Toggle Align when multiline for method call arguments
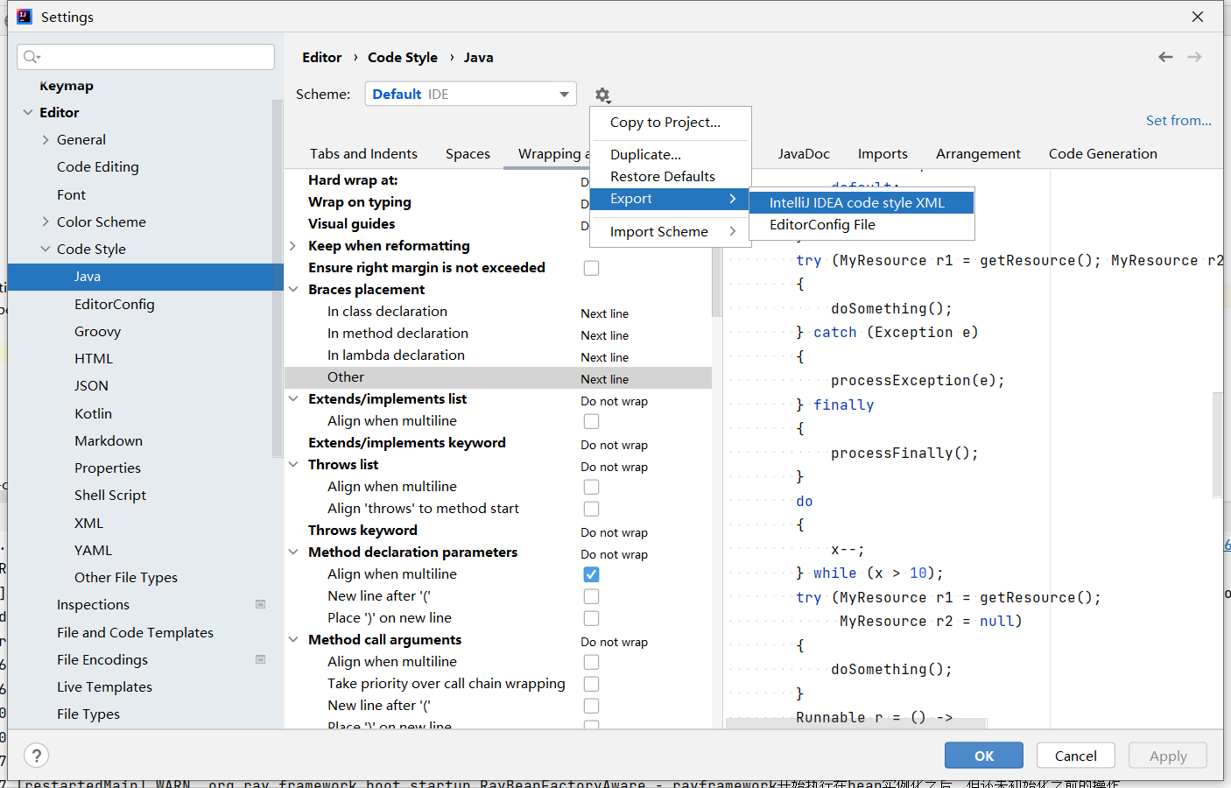This screenshot has width=1231, height=788. point(592,662)
